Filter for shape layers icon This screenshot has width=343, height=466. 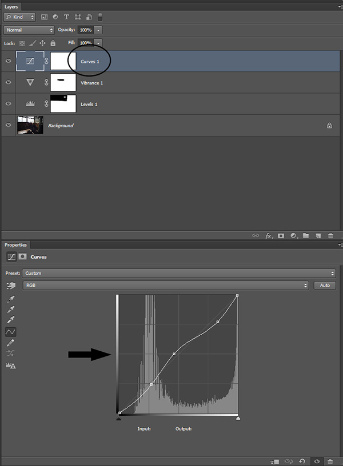[x=78, y=17]
